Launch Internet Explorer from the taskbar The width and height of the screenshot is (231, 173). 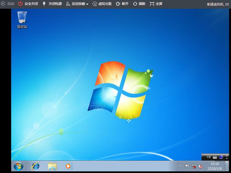(x=35, y=166)
